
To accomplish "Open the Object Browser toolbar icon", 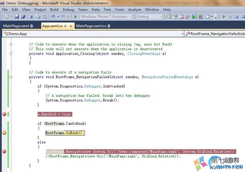I will click(x=181, y=17).
